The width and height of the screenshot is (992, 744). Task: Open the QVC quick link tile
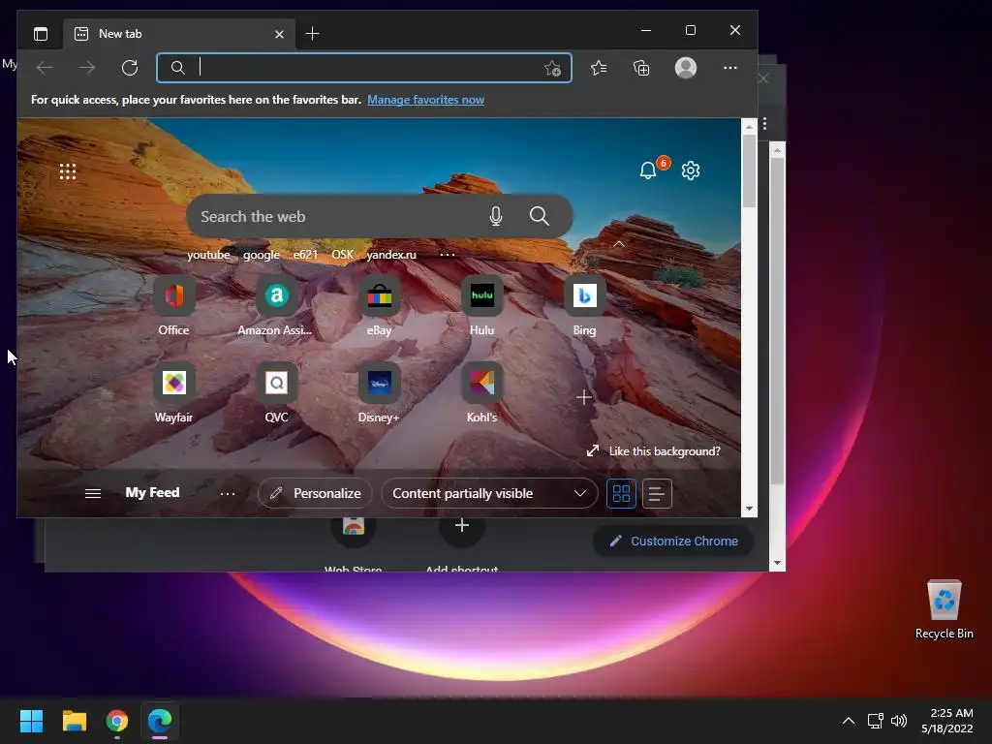(276, 393)
